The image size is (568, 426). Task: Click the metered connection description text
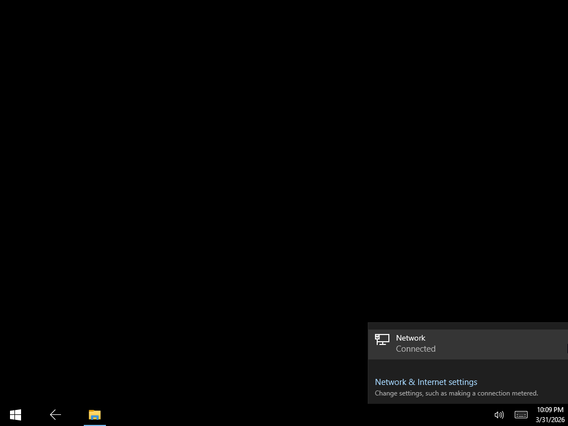coord(456,393)
